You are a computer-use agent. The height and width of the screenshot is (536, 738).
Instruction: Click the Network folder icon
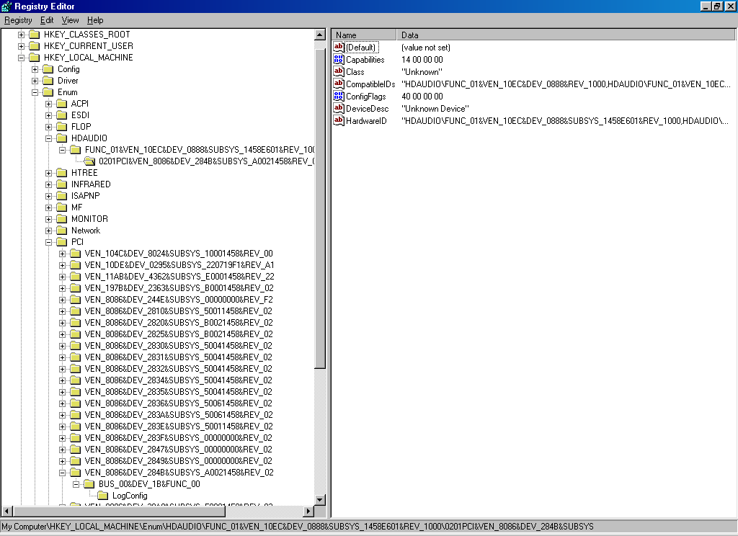pos(62,230)
